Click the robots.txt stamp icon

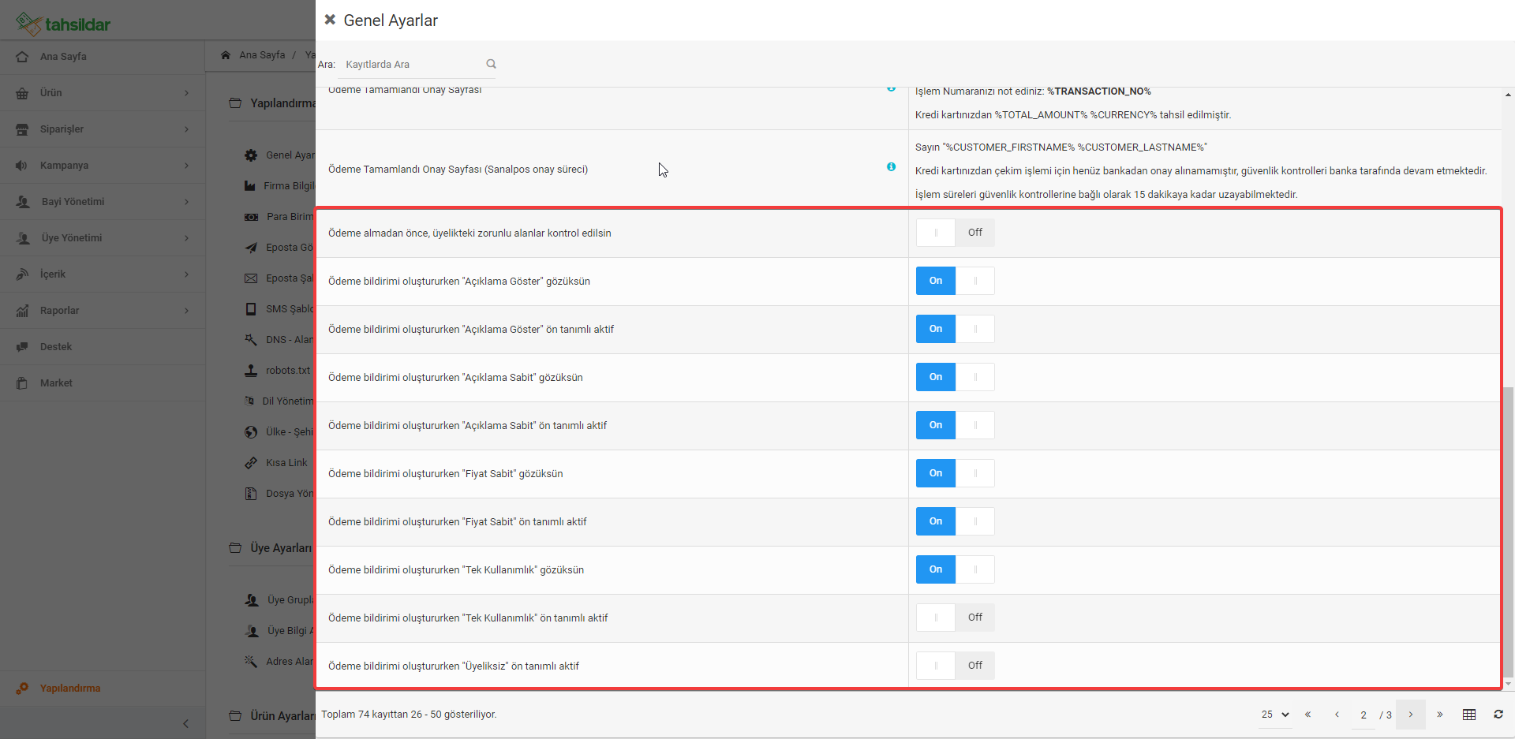[251, 371]
